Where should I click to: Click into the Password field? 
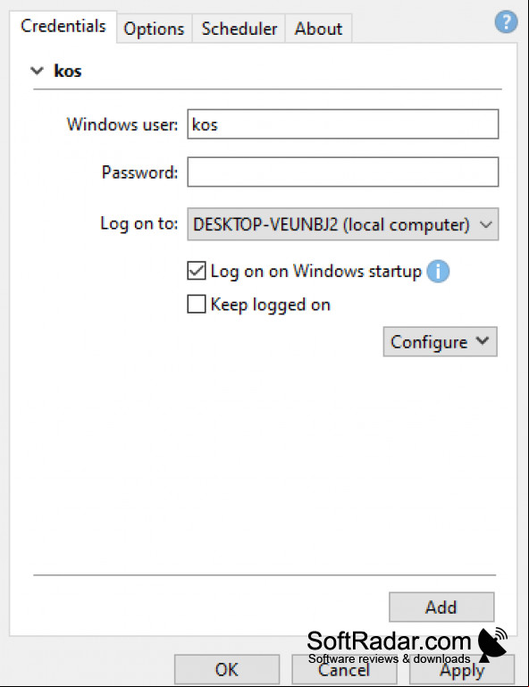(343, 172)
